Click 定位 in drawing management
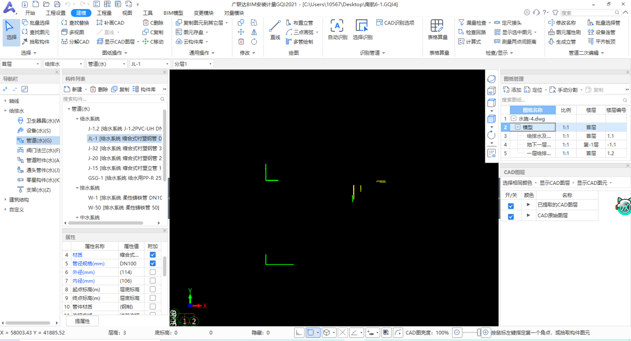Viewport: 631px width, 341px height. [533, 90]
